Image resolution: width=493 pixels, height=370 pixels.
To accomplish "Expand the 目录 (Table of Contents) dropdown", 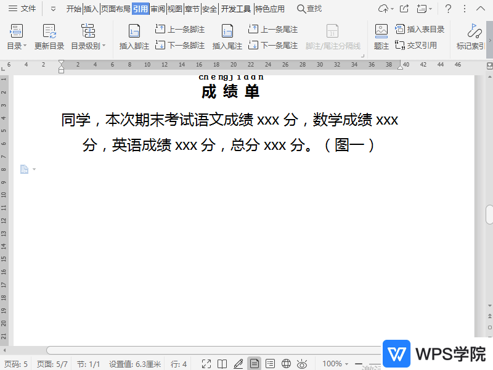I will [x=17, y=46].
